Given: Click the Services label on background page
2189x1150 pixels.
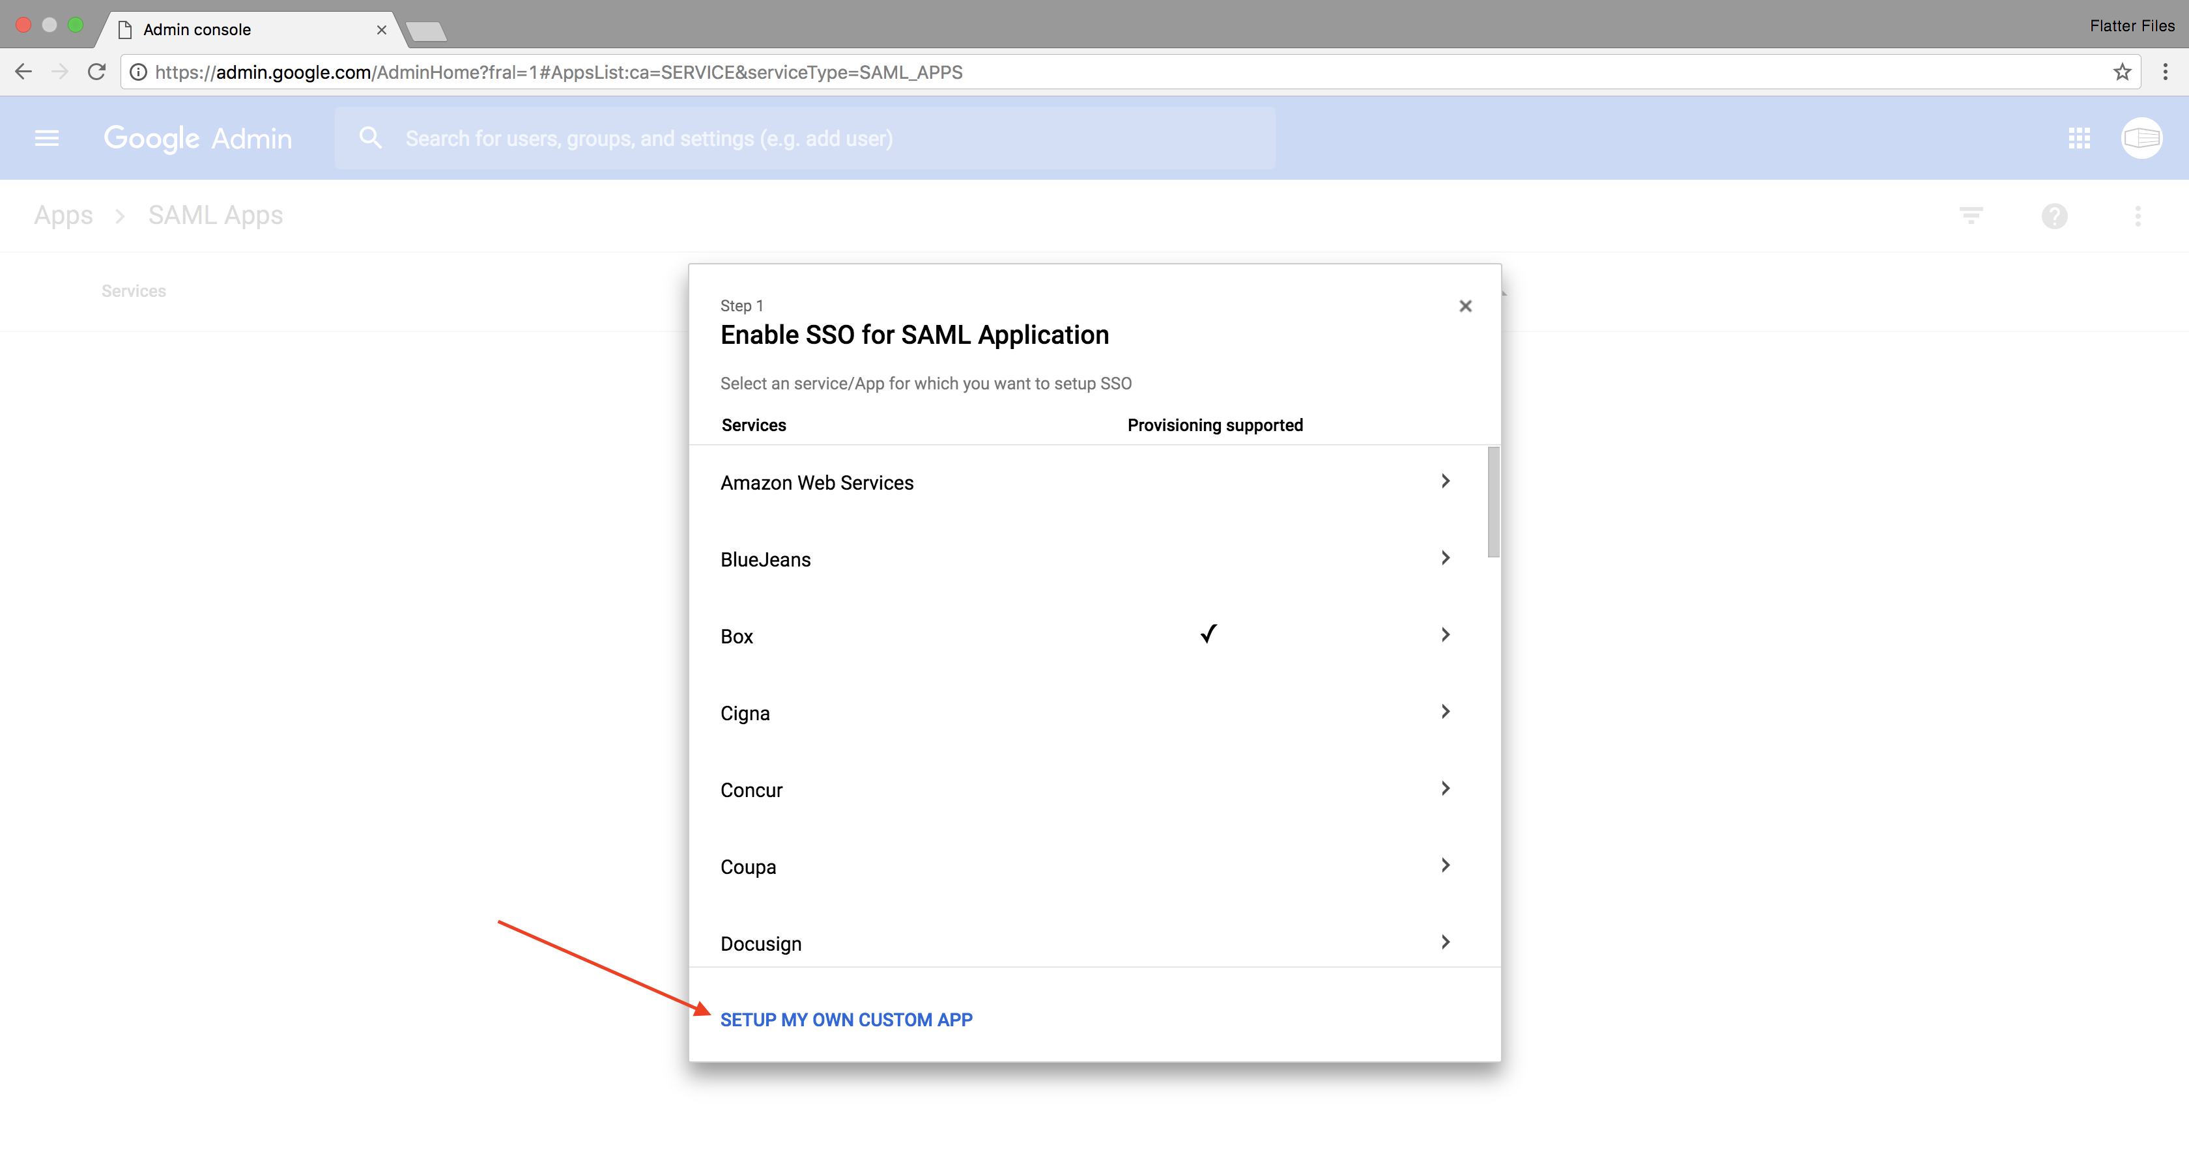Looking at the screenshot, I should pyautogui.click(x=134, y=291).
